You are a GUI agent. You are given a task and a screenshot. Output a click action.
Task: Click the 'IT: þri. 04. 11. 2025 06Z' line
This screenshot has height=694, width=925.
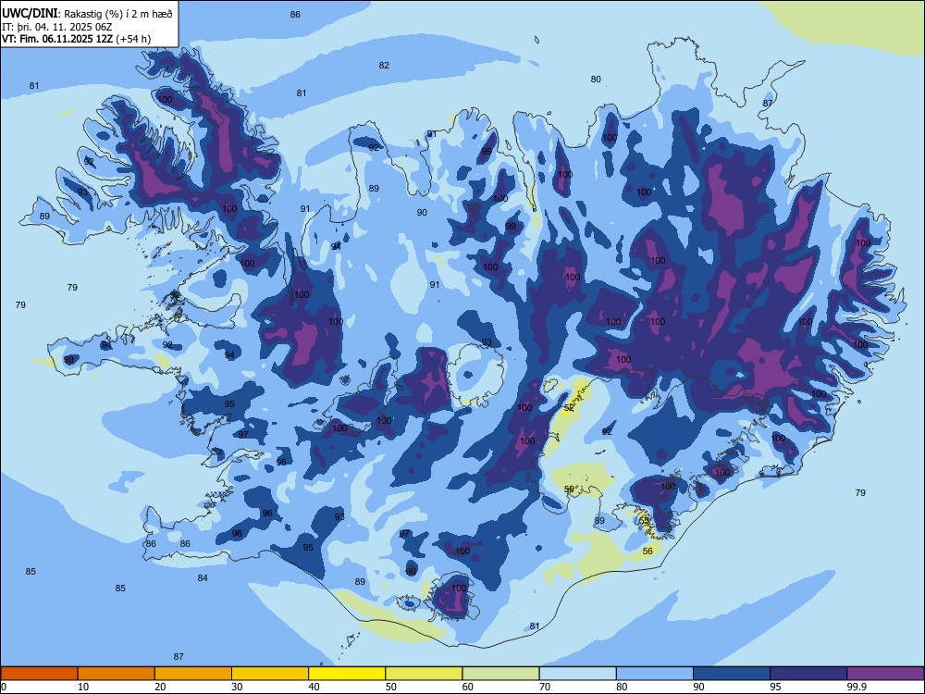(57, 27)
